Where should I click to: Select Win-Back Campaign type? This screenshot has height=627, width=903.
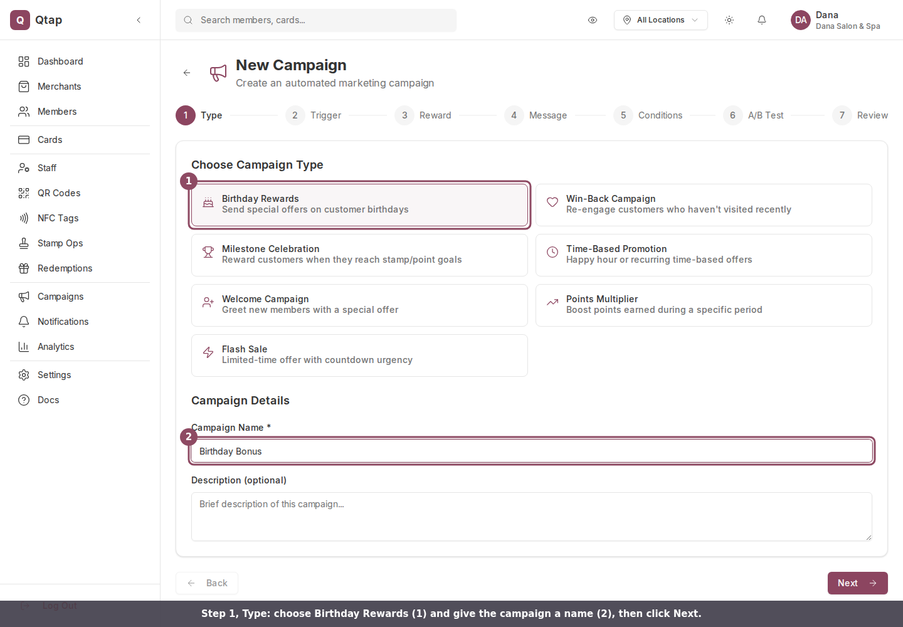[704, 205]
